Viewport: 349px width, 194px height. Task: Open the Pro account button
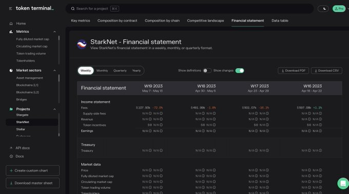339,9
